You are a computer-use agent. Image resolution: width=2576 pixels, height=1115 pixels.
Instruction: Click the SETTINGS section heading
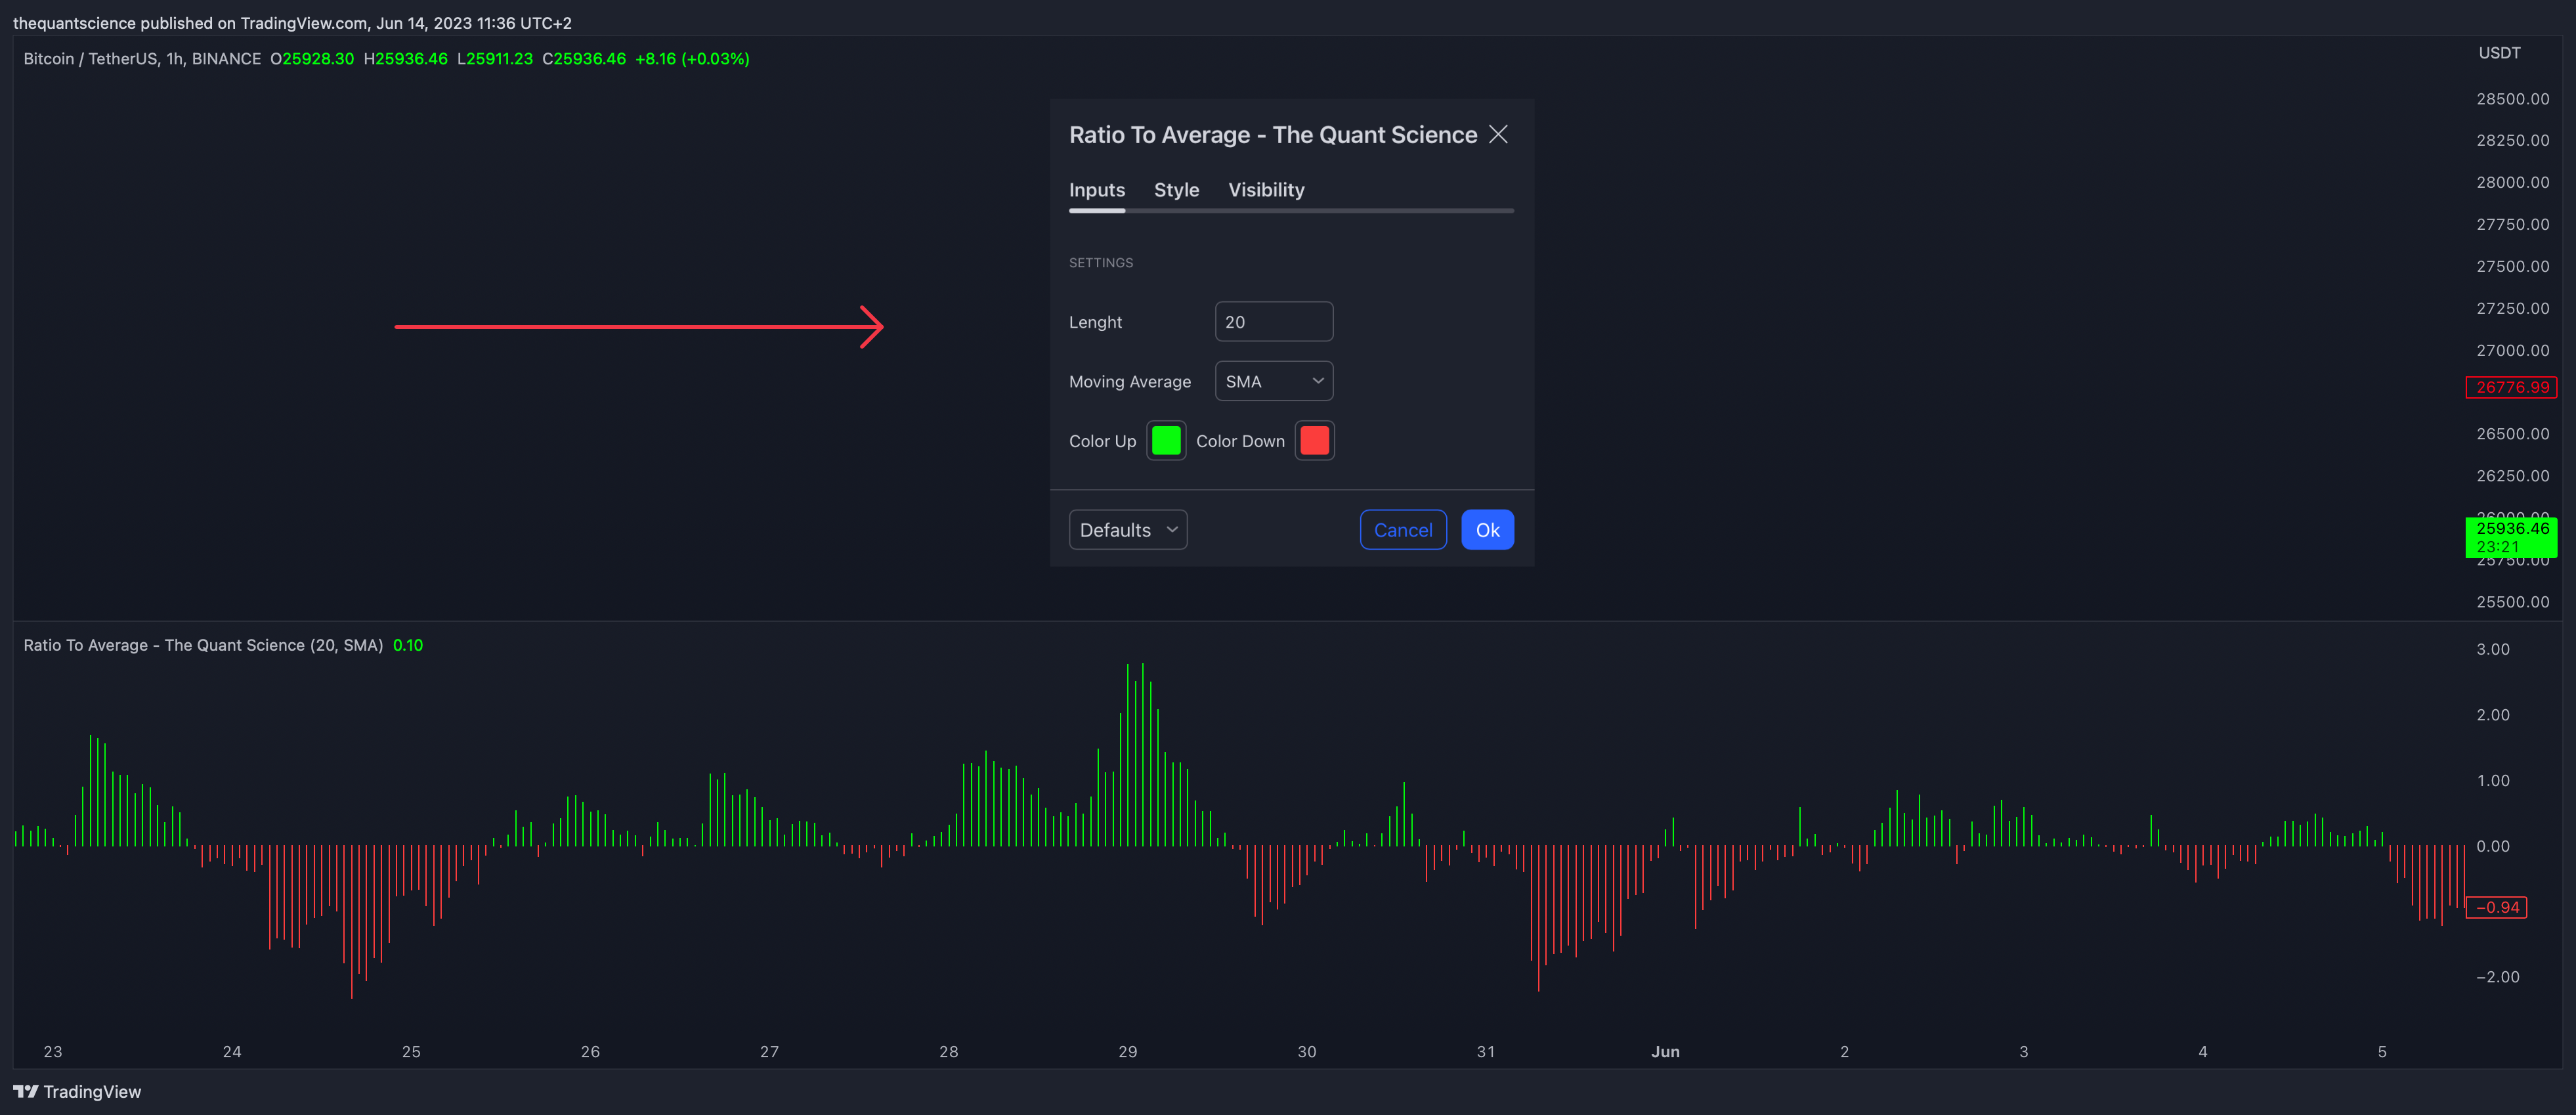tap(1101, 263)
